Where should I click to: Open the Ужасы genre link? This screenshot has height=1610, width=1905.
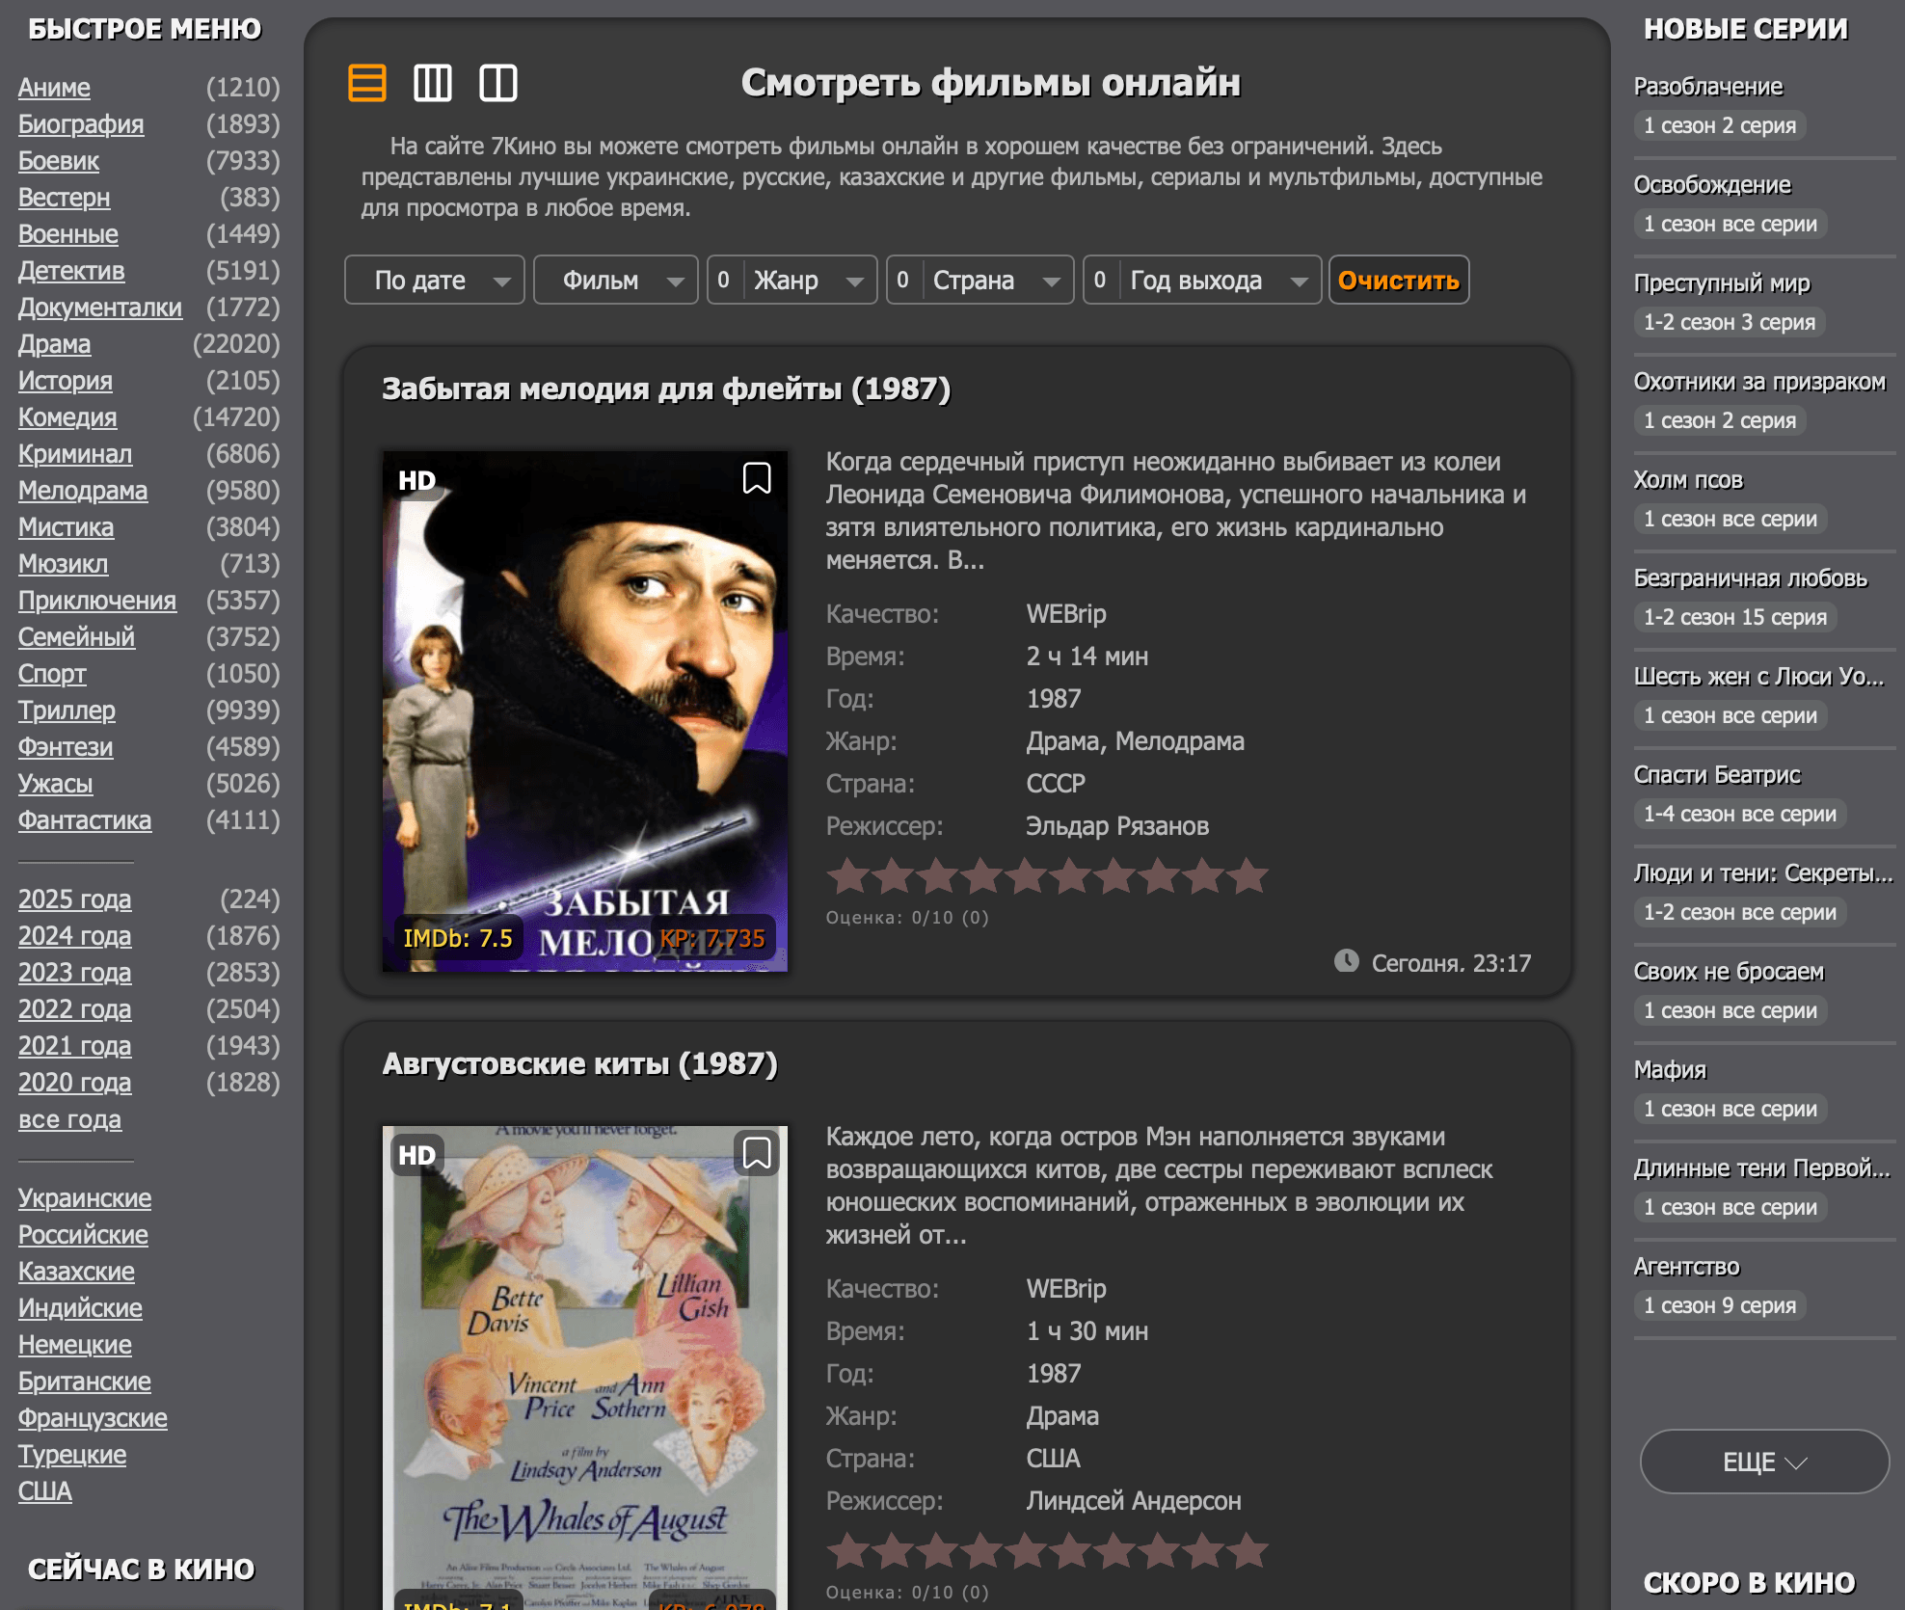pos(56,784)
